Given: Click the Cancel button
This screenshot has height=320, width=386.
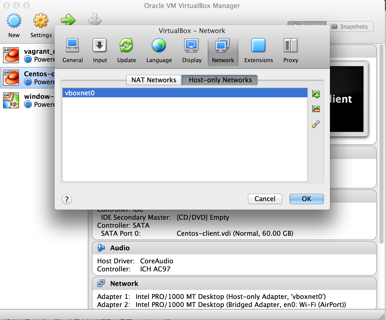Looking at the screenshot, I should (x=265, y=199).
